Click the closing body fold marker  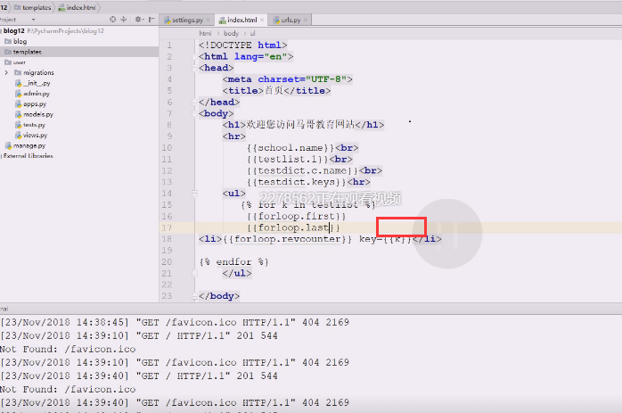pyautogui.click(x=195, y=296)
